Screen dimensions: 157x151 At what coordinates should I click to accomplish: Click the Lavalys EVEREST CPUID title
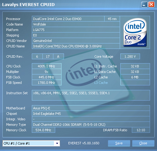pos(28,5)
